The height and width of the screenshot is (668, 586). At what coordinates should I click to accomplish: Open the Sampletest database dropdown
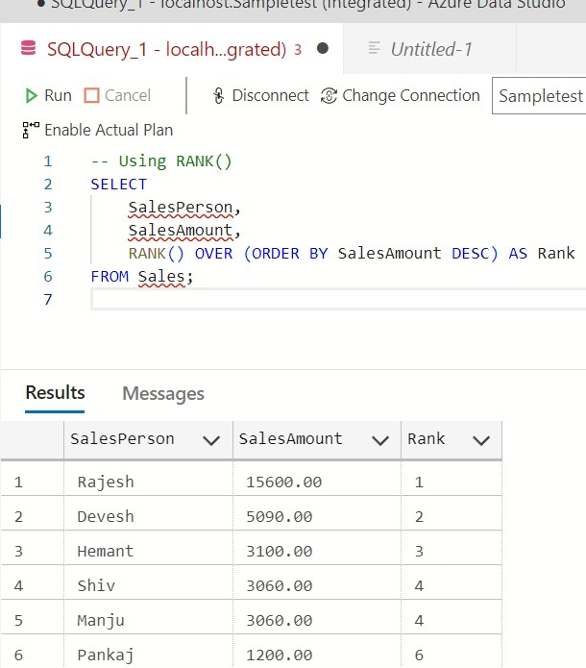coord(540,96)
